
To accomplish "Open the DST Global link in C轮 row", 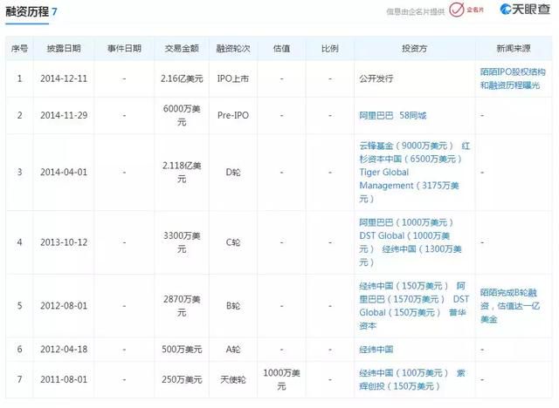I will [x=404, y=242].
